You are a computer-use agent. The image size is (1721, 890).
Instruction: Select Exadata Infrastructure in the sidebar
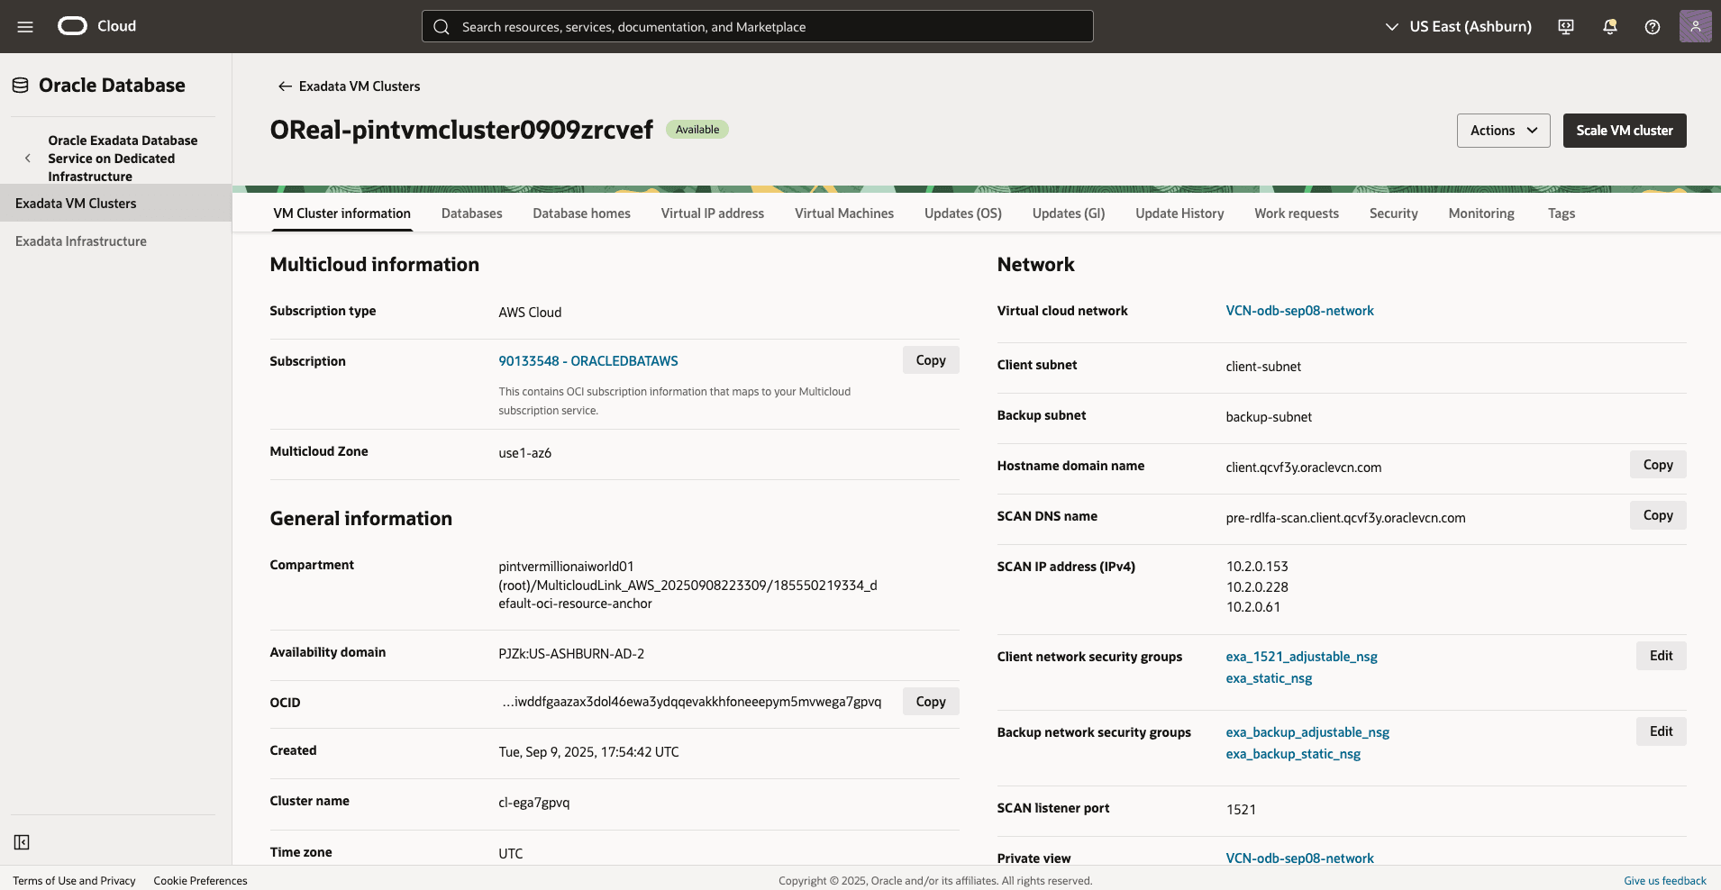click(x=80, y=241)
